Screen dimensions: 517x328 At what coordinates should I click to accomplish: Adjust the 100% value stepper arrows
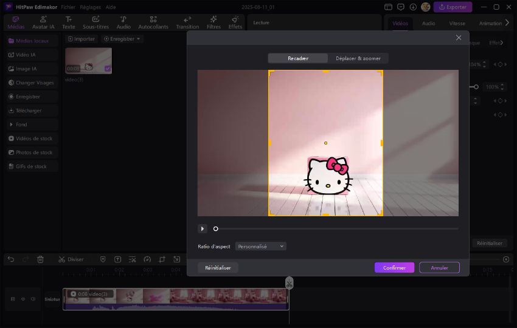(x=502, y=87)
